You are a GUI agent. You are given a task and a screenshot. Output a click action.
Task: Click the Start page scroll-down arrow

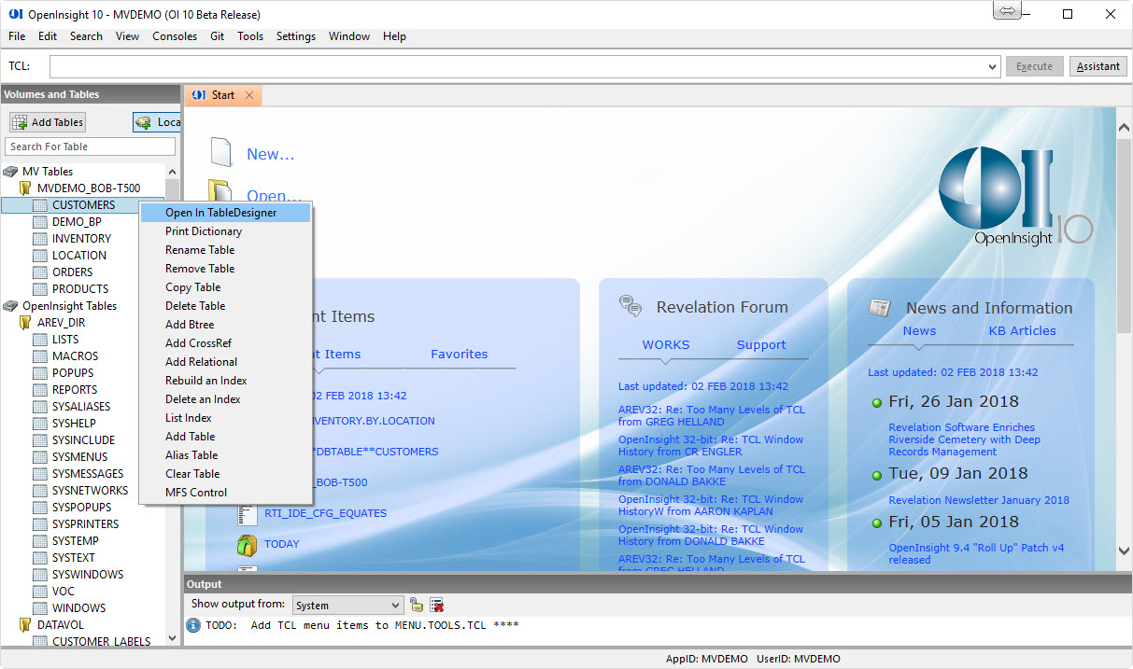click(1124, 552)
